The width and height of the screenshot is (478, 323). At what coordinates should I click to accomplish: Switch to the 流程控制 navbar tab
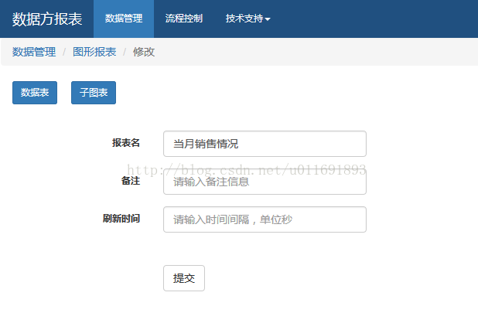click(184, 19)
